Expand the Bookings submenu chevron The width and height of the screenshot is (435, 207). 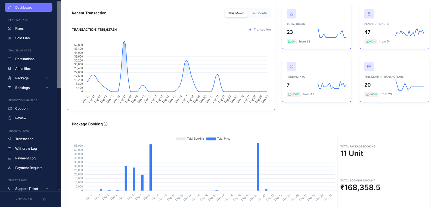(x=47, y=88)
